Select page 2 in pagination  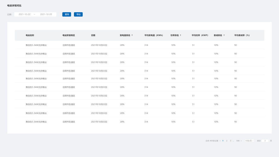click(x=227, y=141)
